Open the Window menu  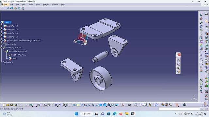tap(55, 5)
